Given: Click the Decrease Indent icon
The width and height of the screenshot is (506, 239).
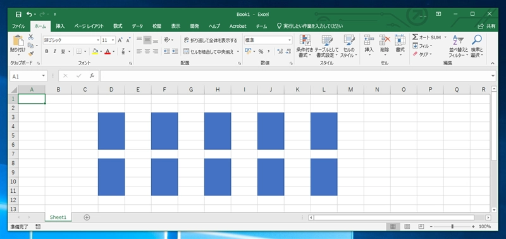Looking at the screenshot, I should [167, 51].
